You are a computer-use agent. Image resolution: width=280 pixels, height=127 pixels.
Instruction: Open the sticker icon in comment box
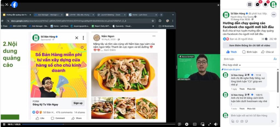[x=246, y=121]
